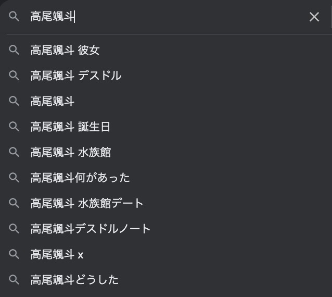332x297 pixels.
Task: Select suggestion 高尾颯斗 水族館
Action: [x=166, y=152]
